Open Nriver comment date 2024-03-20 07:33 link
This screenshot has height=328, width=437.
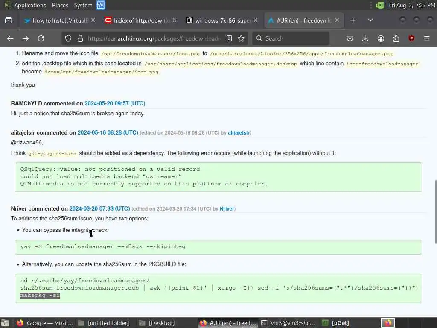(x=100, y=208)
